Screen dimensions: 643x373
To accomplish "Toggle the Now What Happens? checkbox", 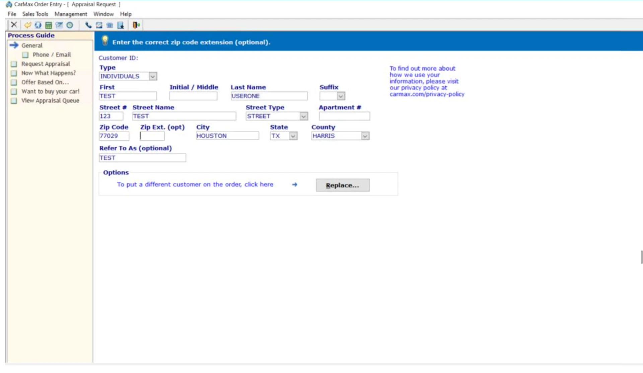I will (x=14, y=73).
